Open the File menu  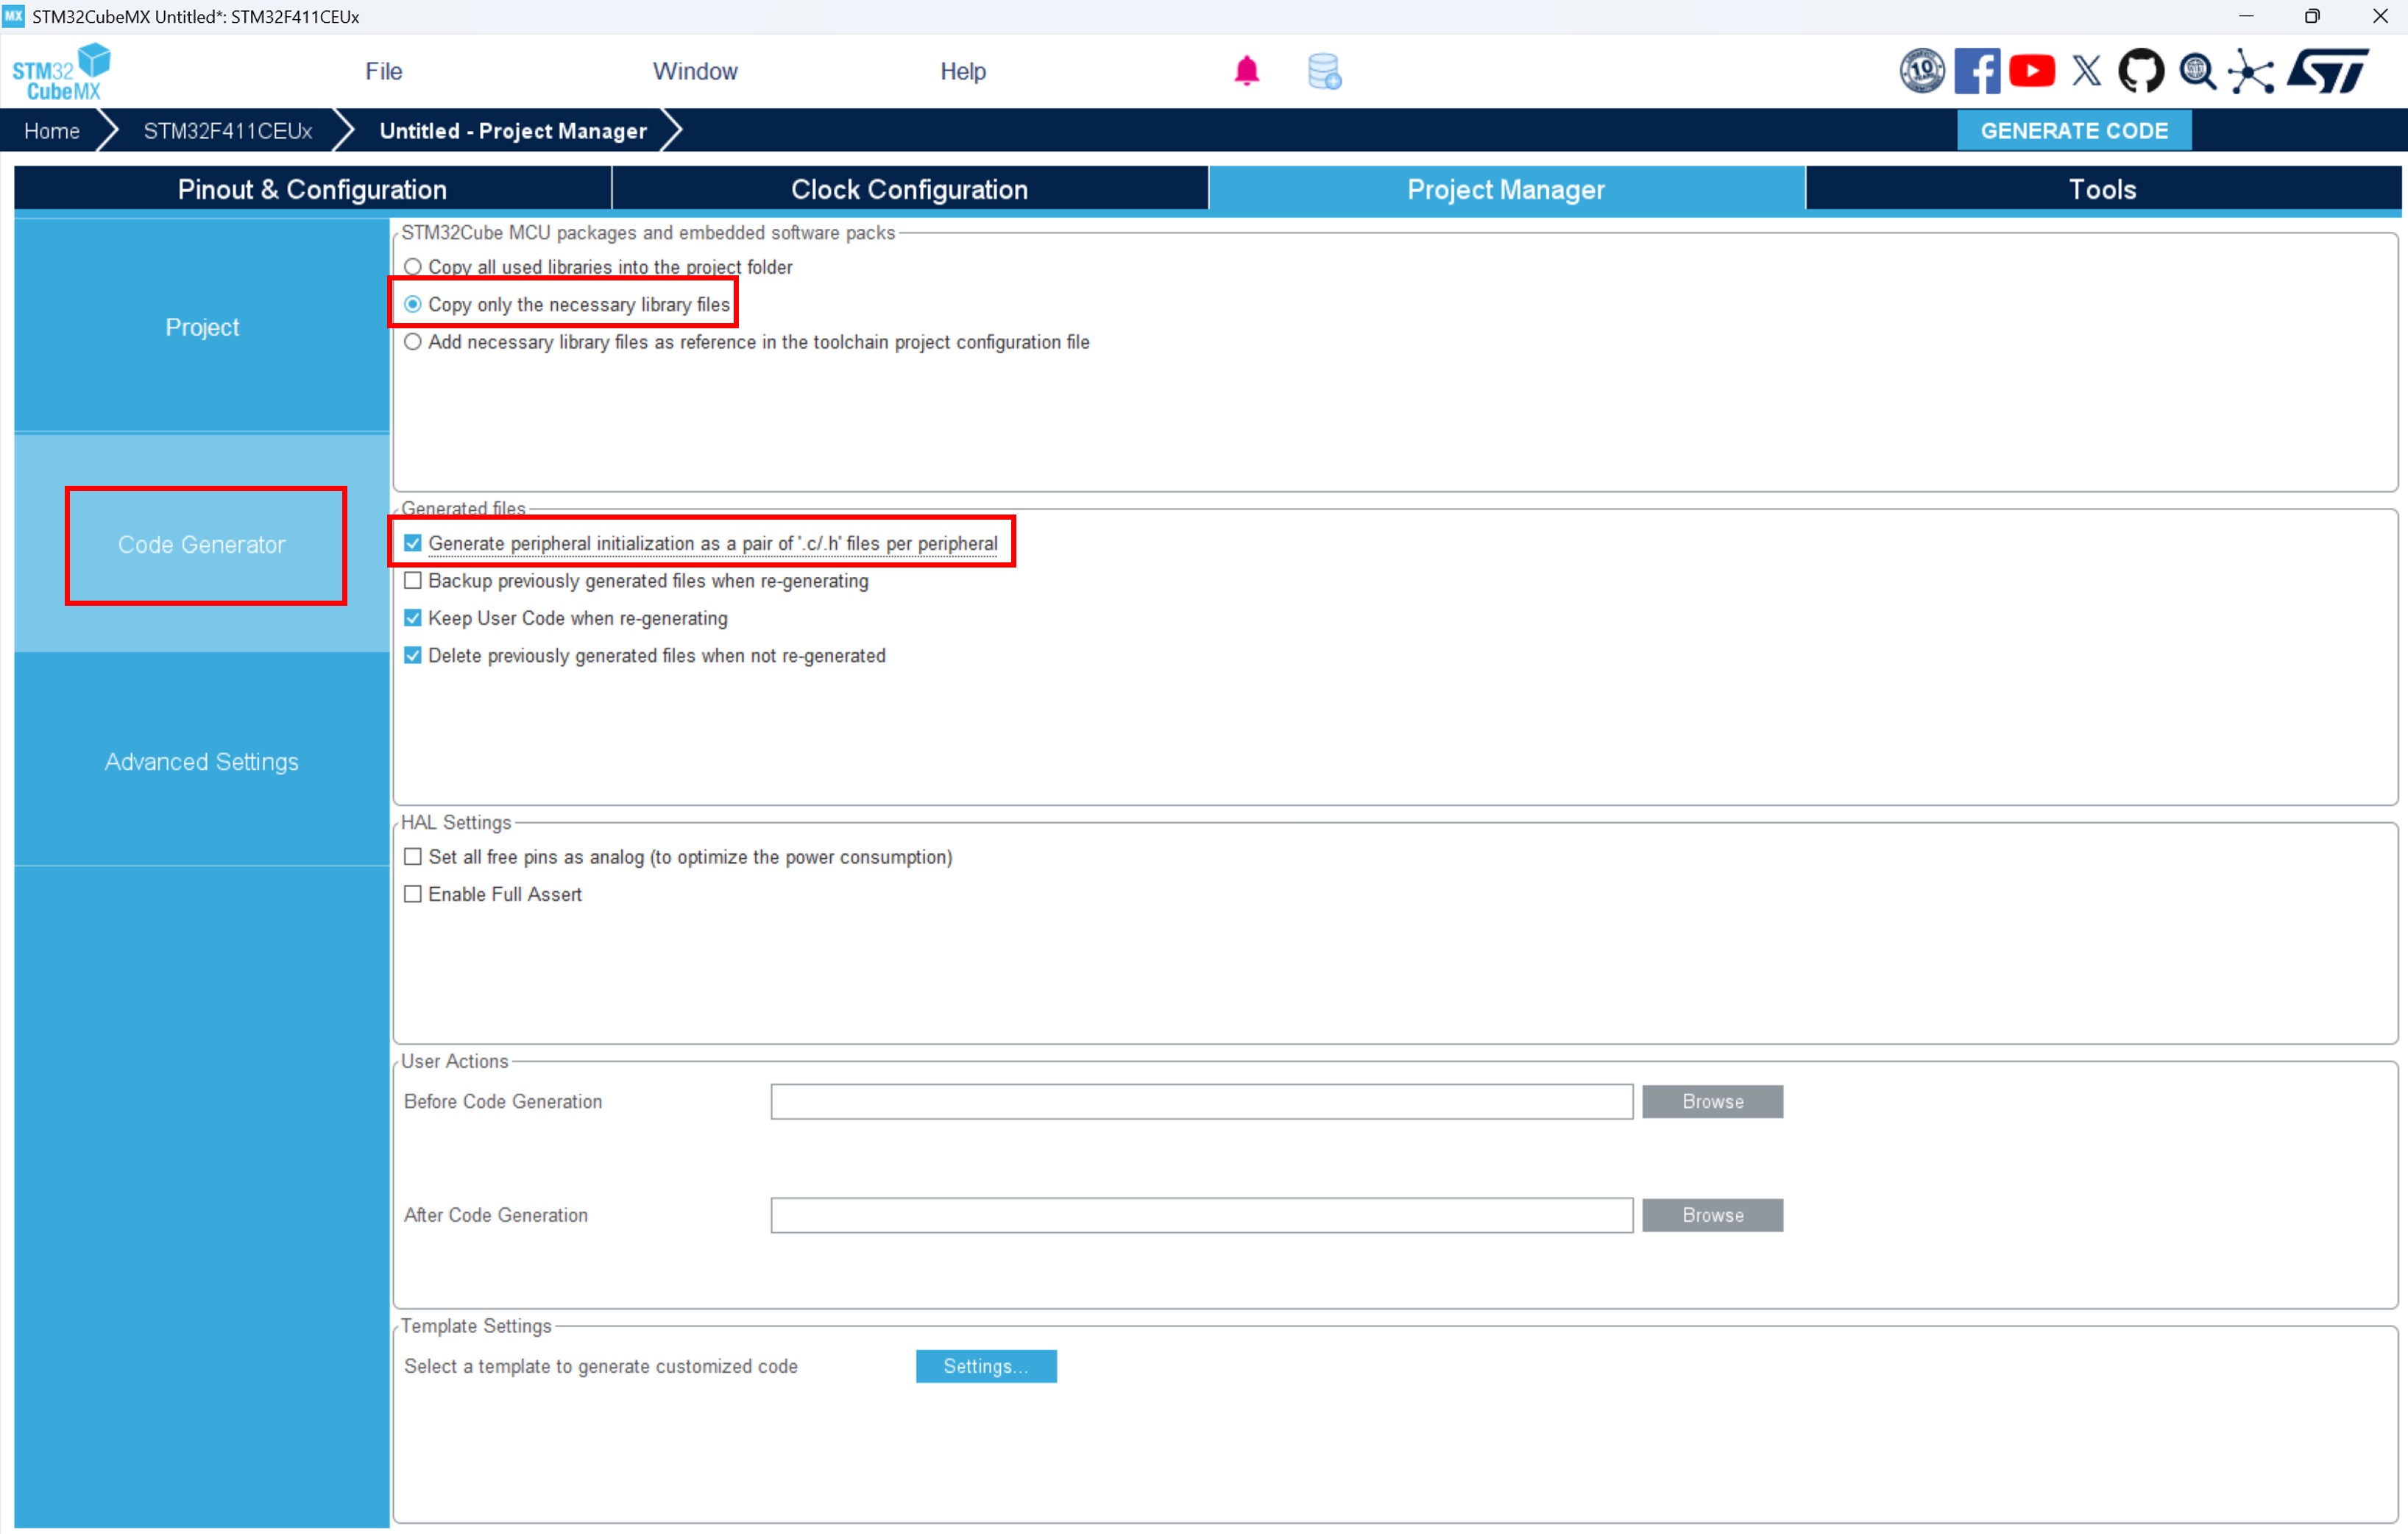[x=383, y=71]
